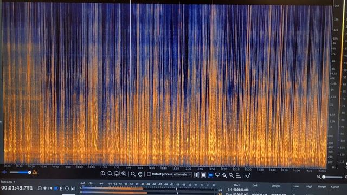Image resolution: width=347 pixels, height=195 pixels.
Task: Click the Record button in transport
Action: pyautogui.click(x=45, y=188)
